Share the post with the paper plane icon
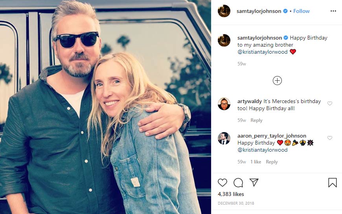This screenshot has width=342, height=214. coord(254,183)
